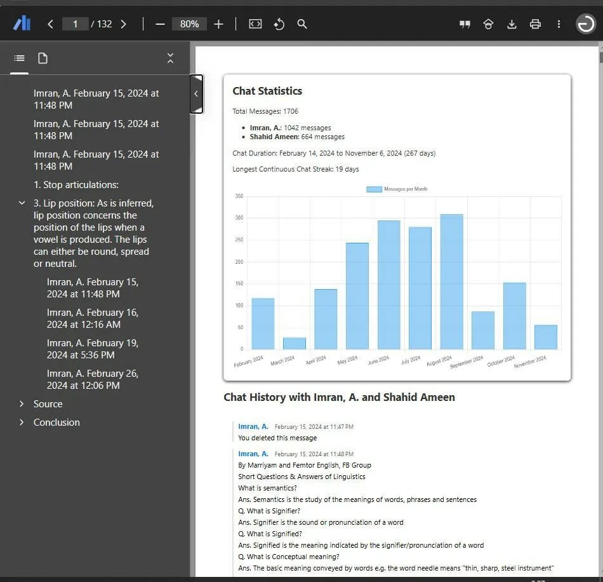
Task: Zoom in with the plus button
Action: (219, 24)
